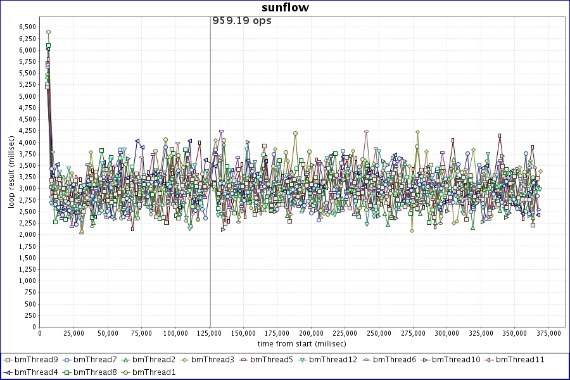Viewport: 570px width, 380px height.
Task: Click the bmThread5 legend label
Action: [x=271, y=360]
